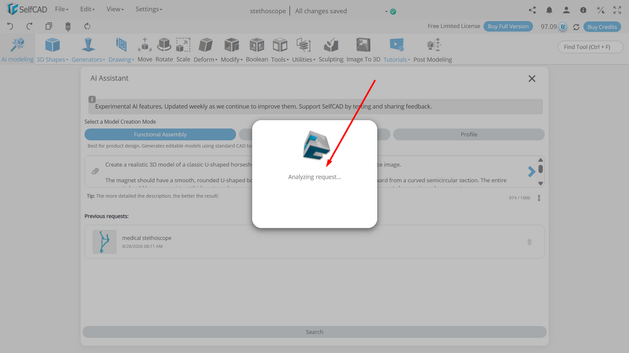Click the Undo arrow icon
The width and height of the screenshot is (629, 353).
click(10, 26)
